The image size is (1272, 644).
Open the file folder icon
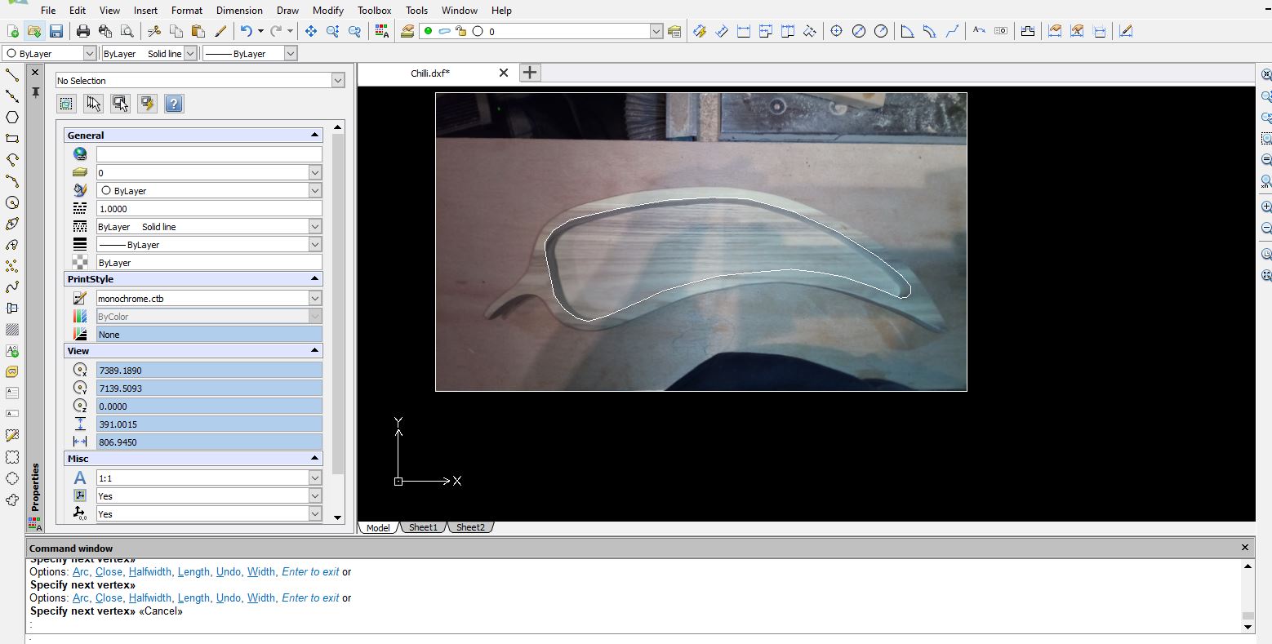pos(34,31)
